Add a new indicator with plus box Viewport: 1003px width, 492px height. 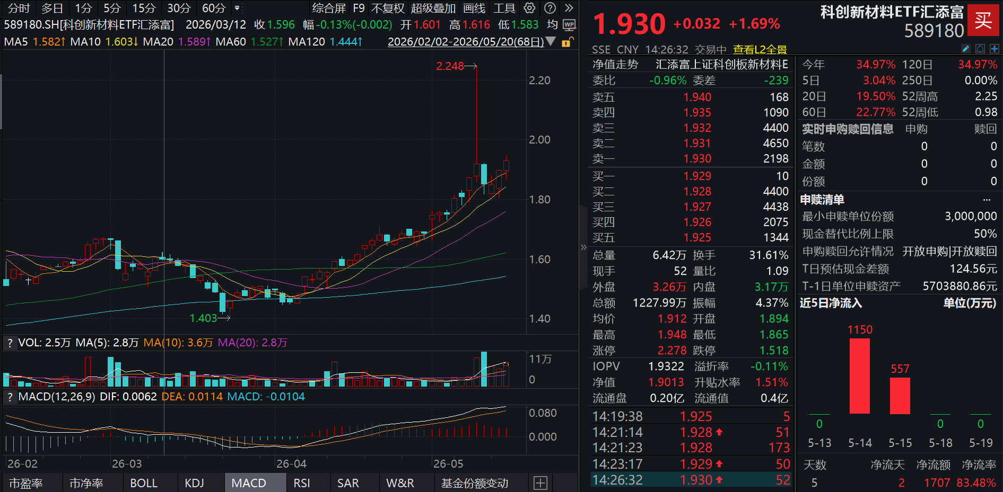pyautogui.click(x=540, y=483)
